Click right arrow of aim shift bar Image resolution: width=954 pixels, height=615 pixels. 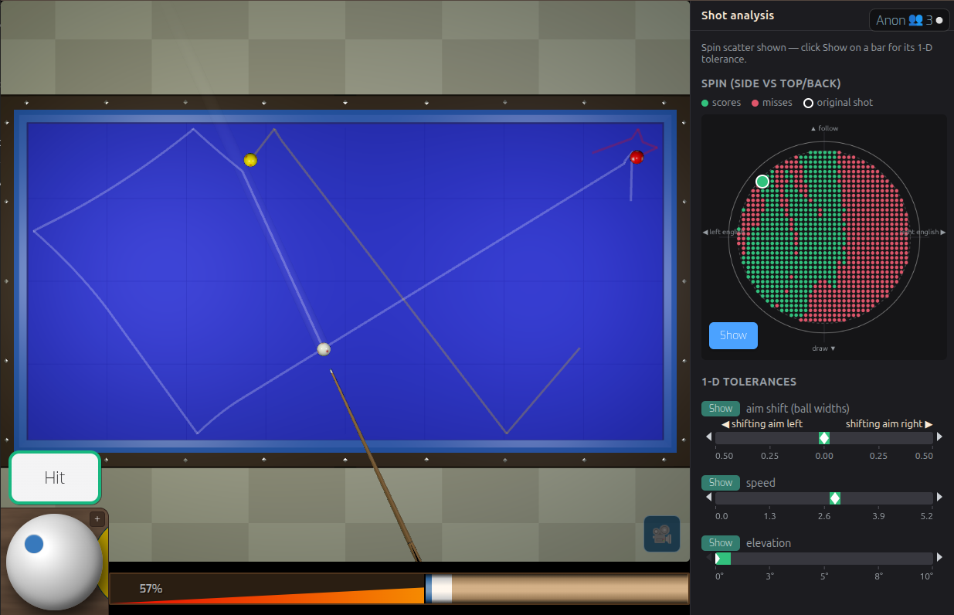pos(939,437)
